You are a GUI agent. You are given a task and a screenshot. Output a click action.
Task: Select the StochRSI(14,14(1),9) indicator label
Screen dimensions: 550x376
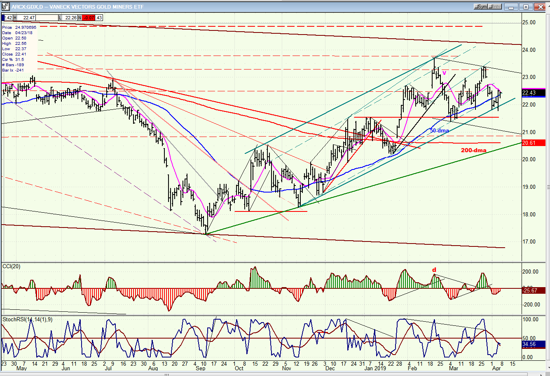pyautogui.click(x=27, y=320)
